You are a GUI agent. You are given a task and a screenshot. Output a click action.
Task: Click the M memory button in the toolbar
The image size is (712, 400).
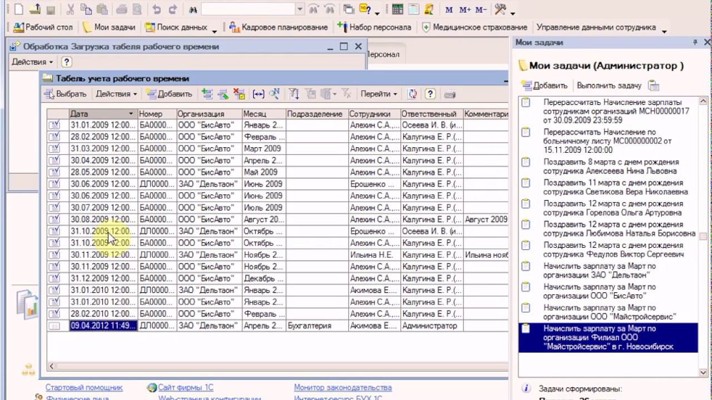[x=449, y=10]
